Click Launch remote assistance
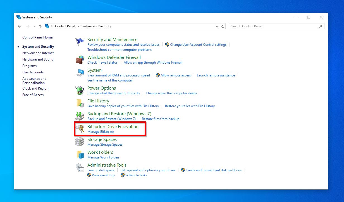Image resolution: width=344 pixels, height=202 pixels. pyautogui.click(x=216, y=75)
